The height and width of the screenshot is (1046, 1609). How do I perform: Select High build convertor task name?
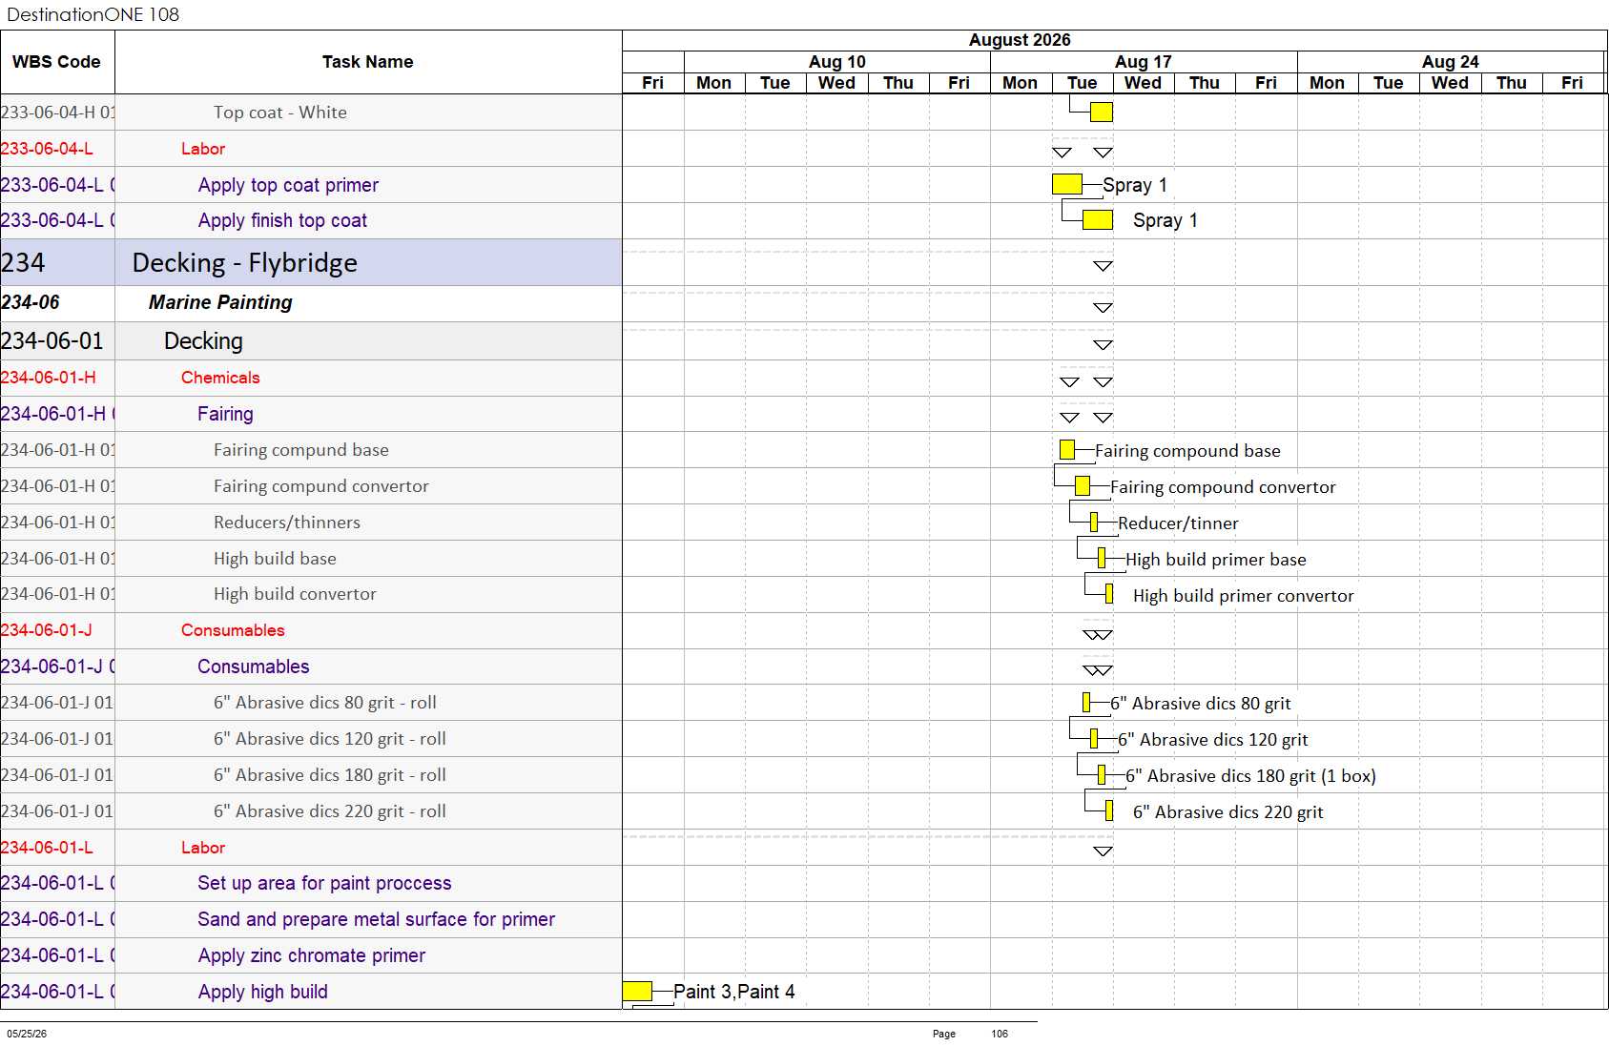(295, 594)
